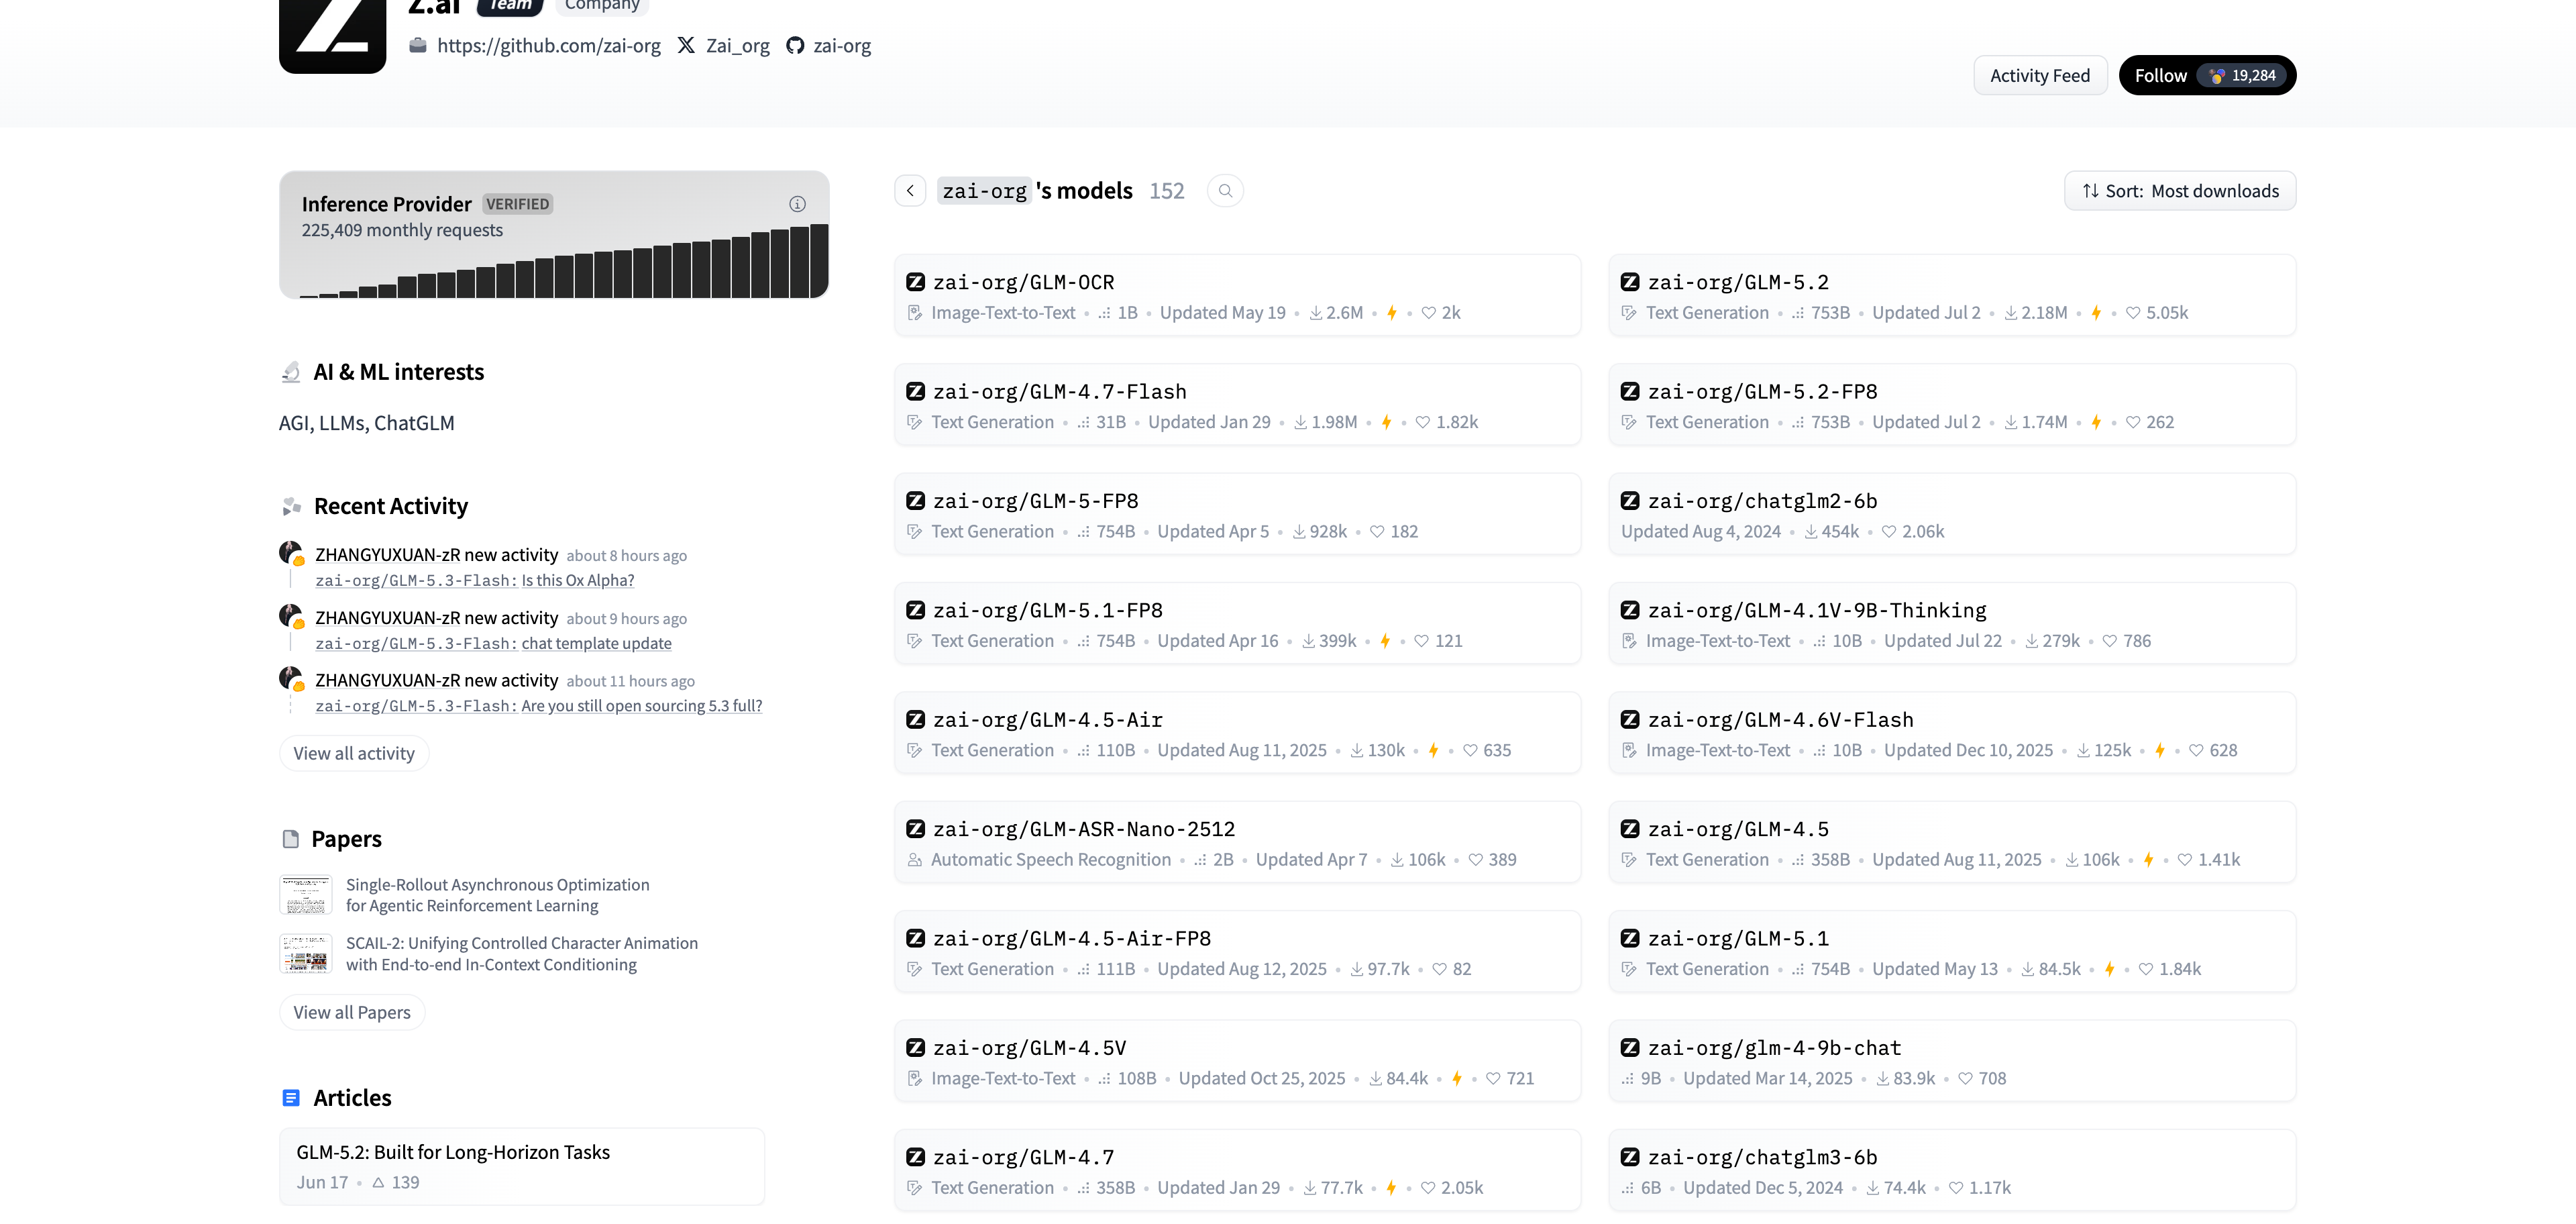Click the tensor size icon on glm-4-9b-chat card
The height and width of the screenshot is (1224, 2576).
pos(1628,1079)
